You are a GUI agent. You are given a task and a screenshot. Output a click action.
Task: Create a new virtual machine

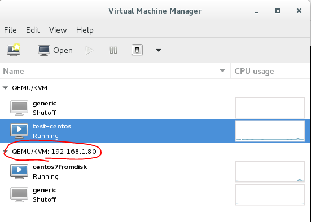coord(14,50)
